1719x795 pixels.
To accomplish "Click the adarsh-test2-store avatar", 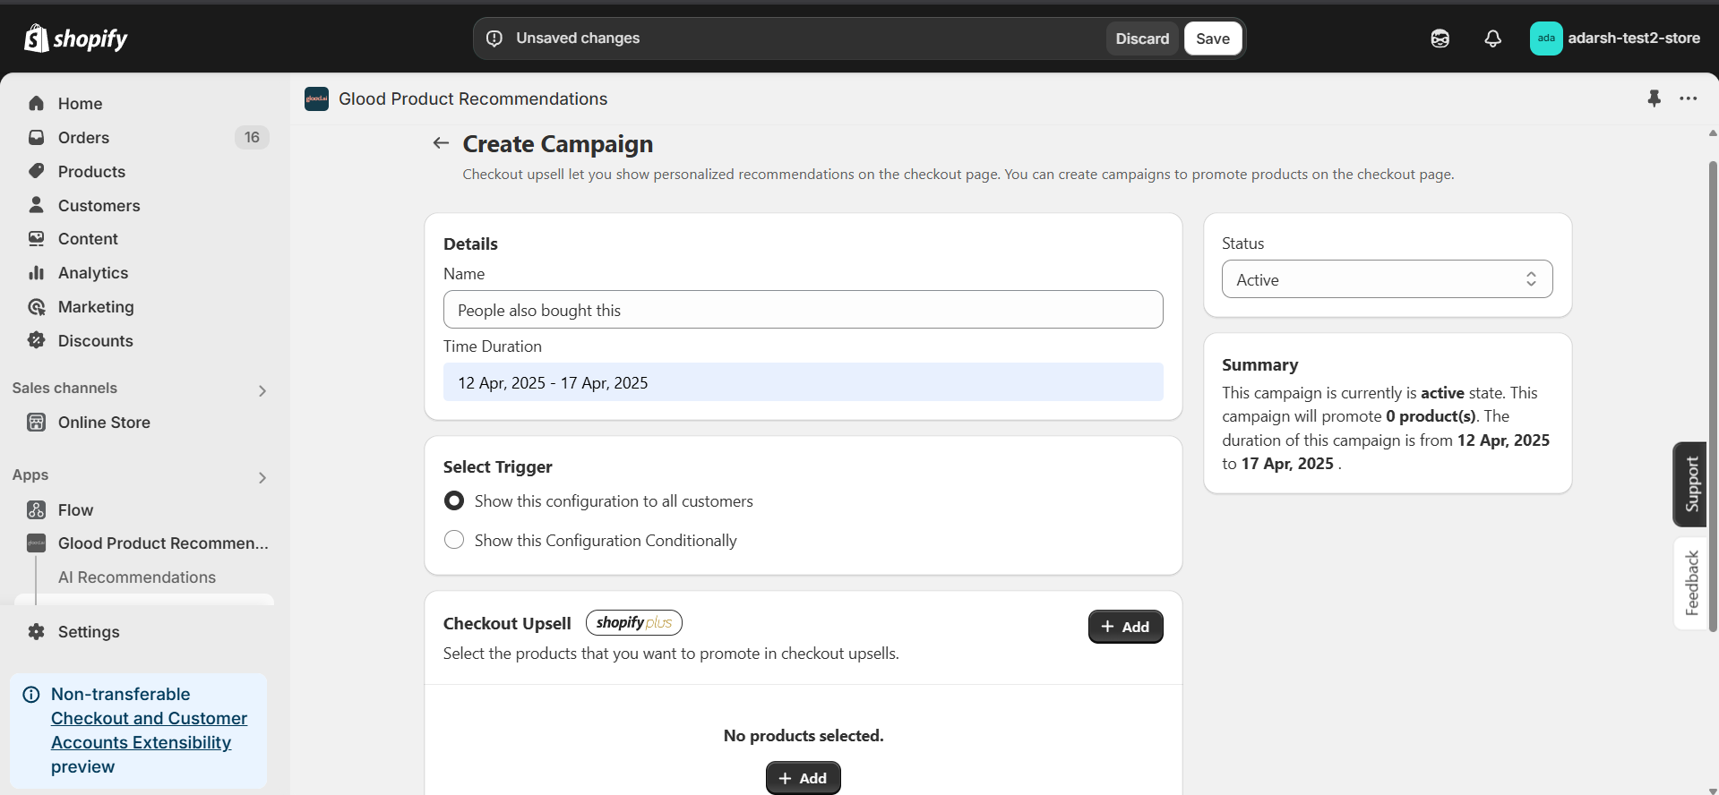I will 1546,38.
